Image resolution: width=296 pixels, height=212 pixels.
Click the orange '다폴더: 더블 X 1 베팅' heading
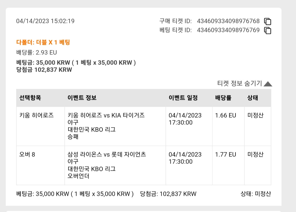pos(43,42)
